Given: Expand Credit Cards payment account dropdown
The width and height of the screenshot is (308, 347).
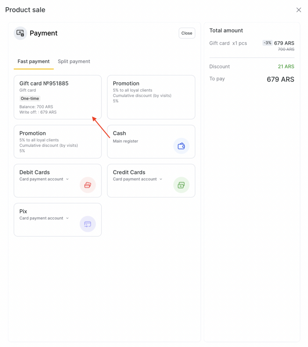Looking at the screenshot, I should coord(161,179).
